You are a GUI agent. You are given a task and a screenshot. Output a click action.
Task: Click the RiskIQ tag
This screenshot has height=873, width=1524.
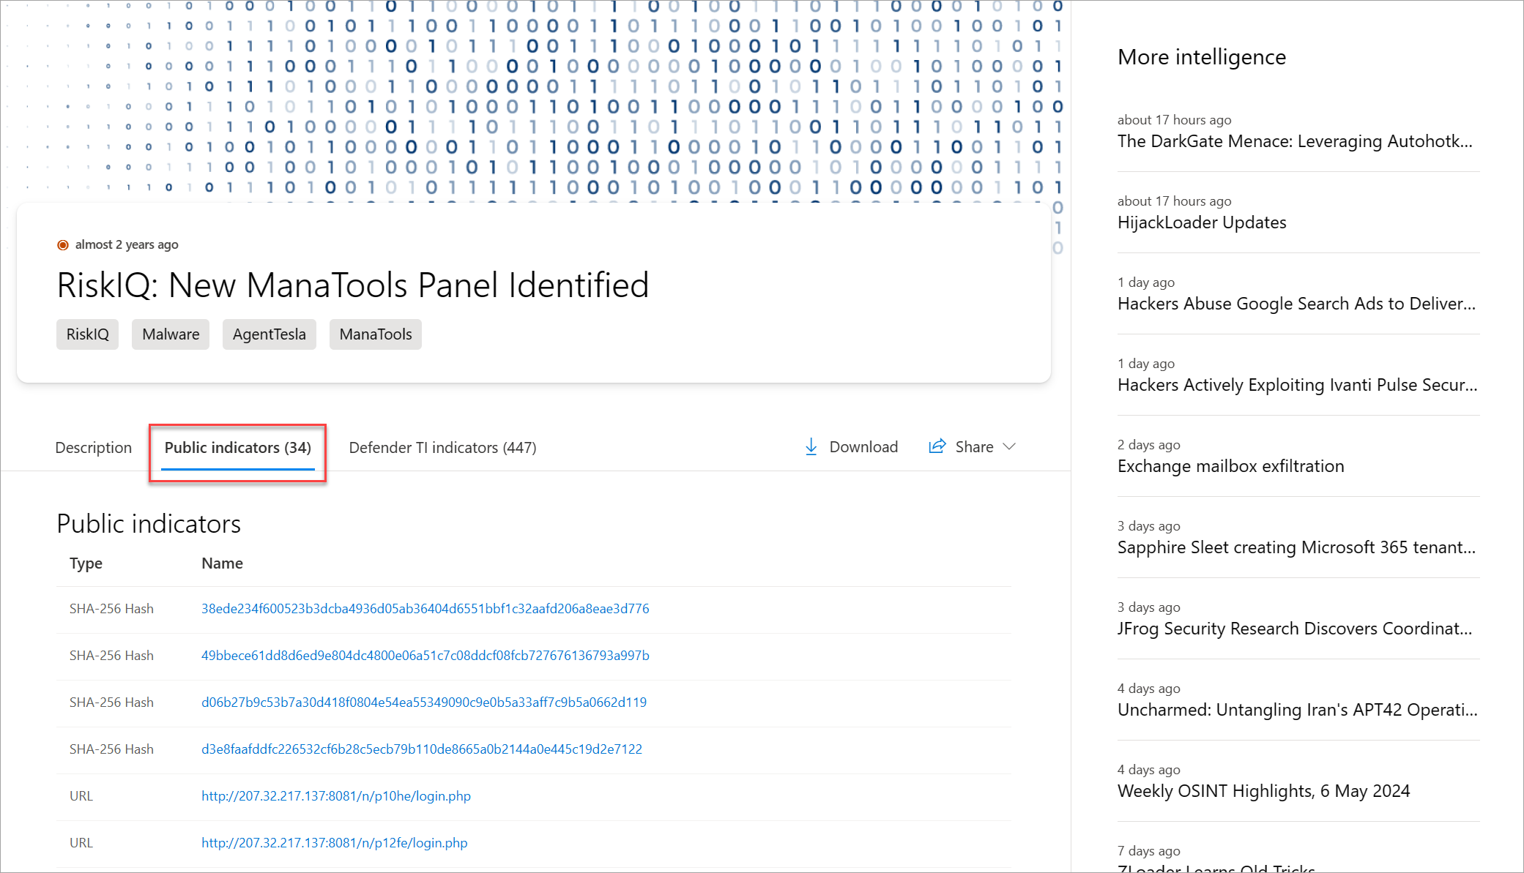tap(87, 334)
